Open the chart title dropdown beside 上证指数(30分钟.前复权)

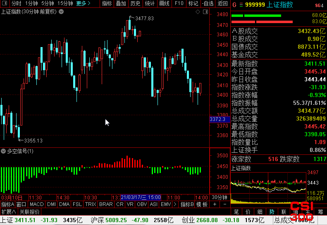click(61, 12)
